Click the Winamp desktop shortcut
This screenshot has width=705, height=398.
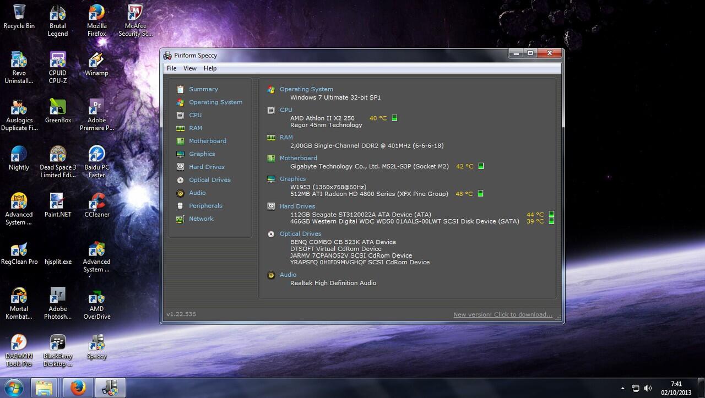coord(96,64)
